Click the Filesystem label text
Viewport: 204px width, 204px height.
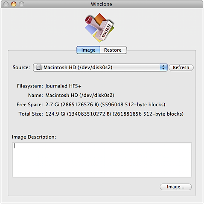30,86
